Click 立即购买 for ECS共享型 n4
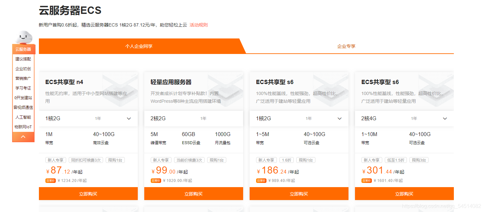The width and height of the screenshot is (484, 212). [88, 194]
